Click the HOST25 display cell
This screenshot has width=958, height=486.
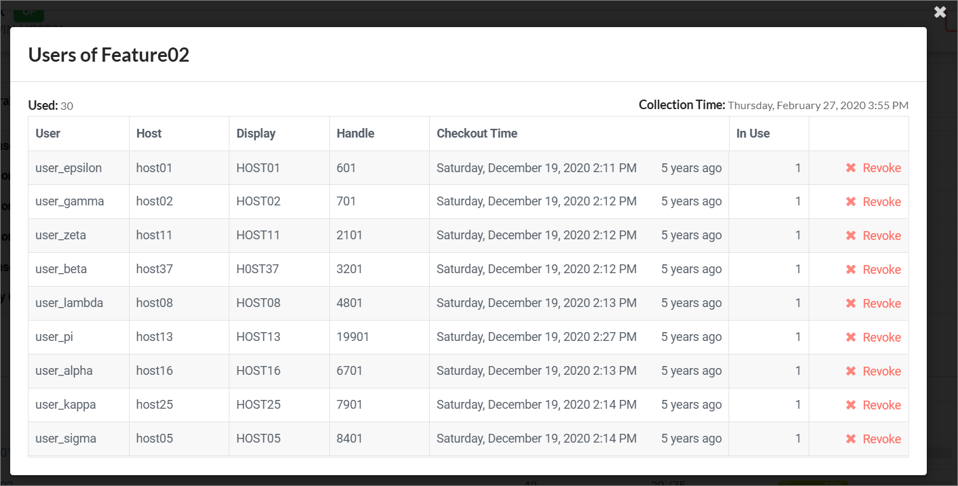point(279,405)
